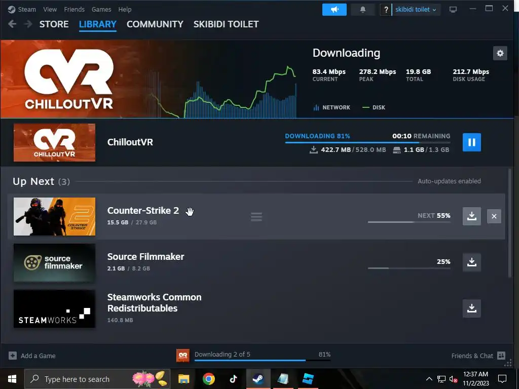
Task: Start Counter-Strike 2 download now
Action: tap(472, 216)
